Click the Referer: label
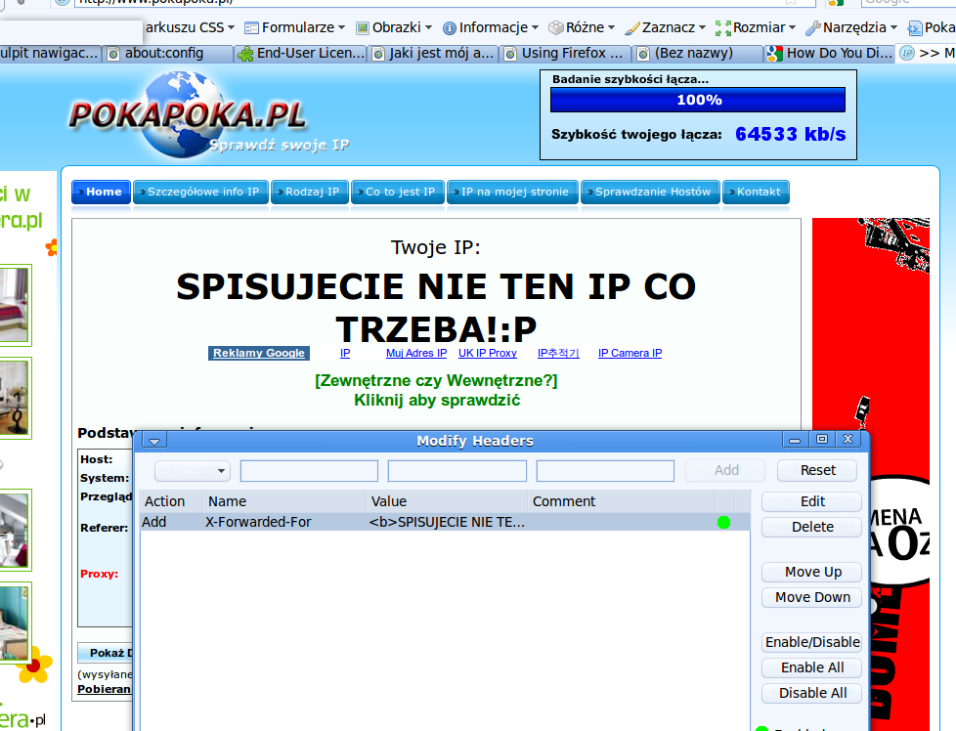Screen dimensions: 956x731 [x=105, y=528]
